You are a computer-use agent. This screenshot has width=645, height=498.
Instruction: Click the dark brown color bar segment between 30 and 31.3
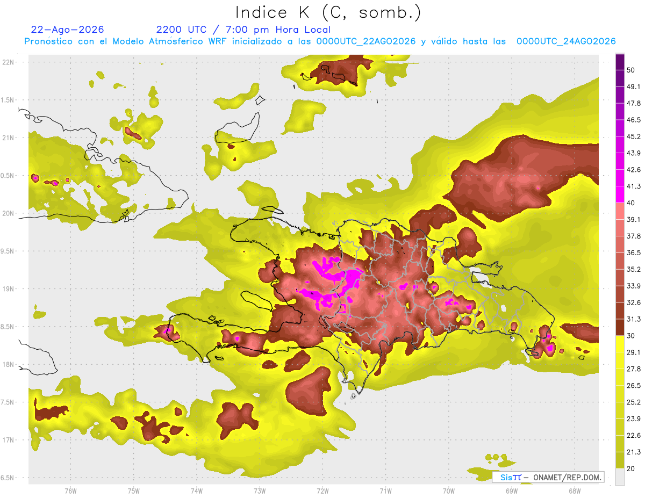point(620,327)
